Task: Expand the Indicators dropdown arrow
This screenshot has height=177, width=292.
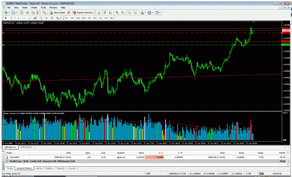Action: click(x=145, y=13)
